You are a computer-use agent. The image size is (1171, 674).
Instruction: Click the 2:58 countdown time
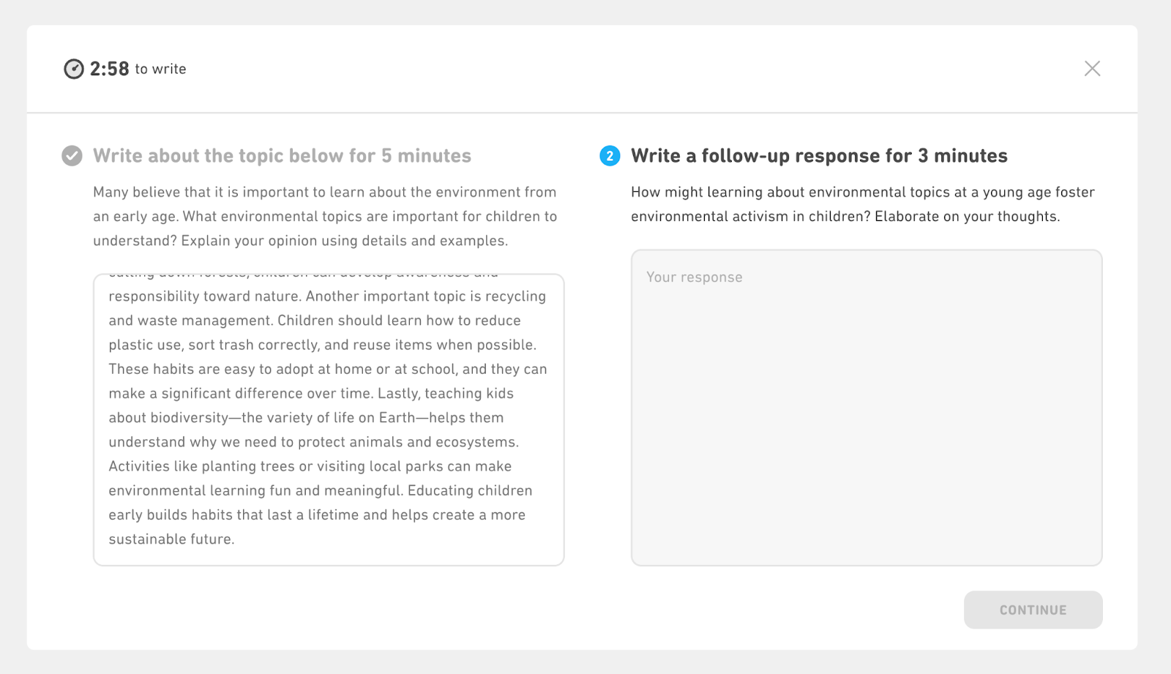click(x=109, y=69)
